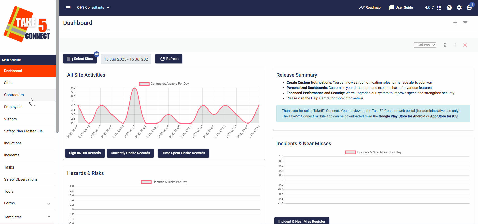Open the hamburger navigation menu

68,8
